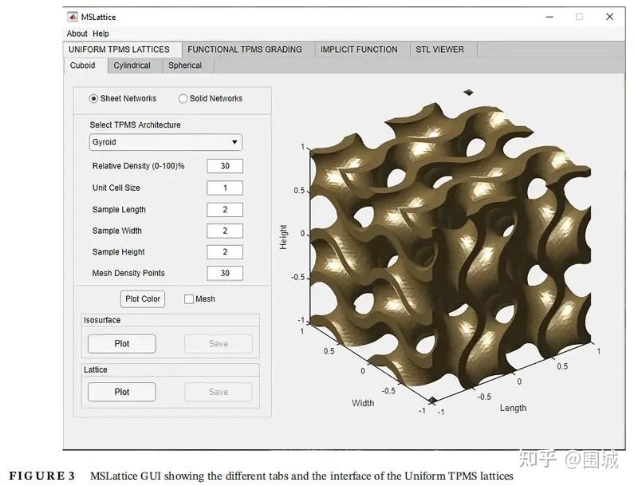The width and height of the screenshot is (634, 486).
Task: Click the Lattice Save button
Action: (219, 392)
